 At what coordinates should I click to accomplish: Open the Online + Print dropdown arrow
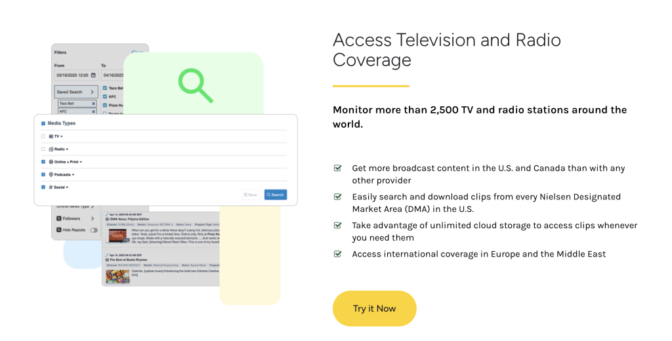pos(81,161)
